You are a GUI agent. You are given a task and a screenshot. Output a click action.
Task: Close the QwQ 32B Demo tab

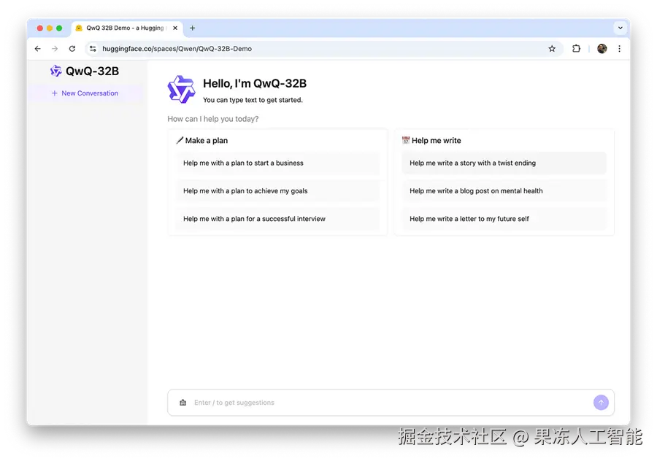(x=175, y=28)
